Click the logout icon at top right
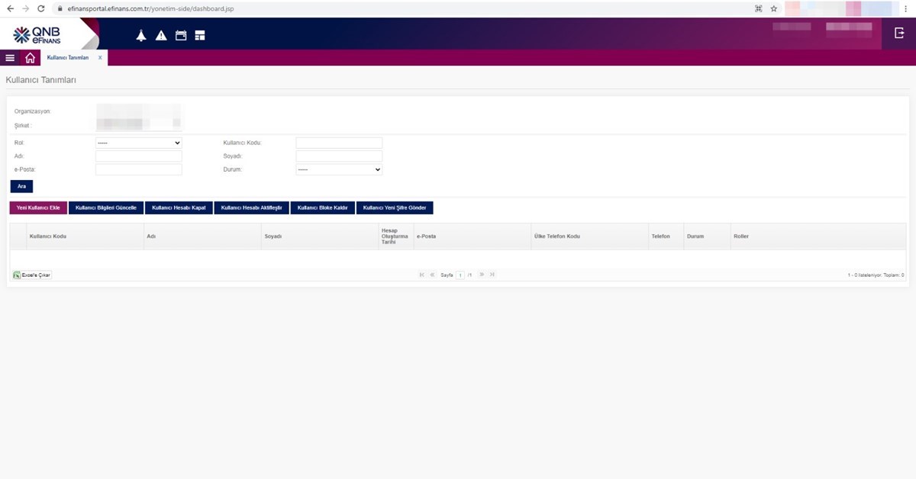 898,33
